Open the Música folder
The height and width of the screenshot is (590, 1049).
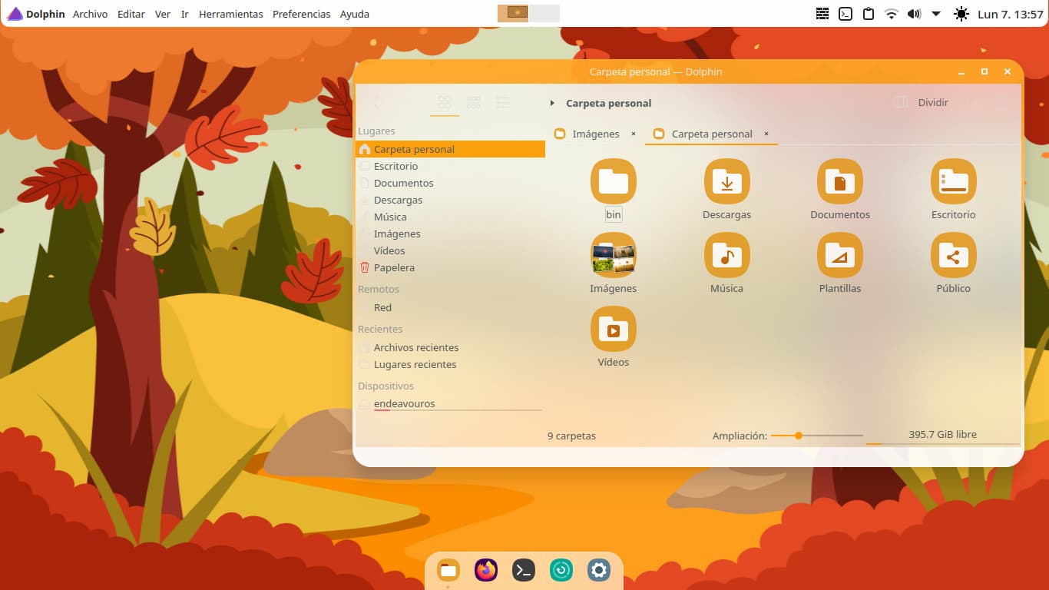click(x=726, y=256)
